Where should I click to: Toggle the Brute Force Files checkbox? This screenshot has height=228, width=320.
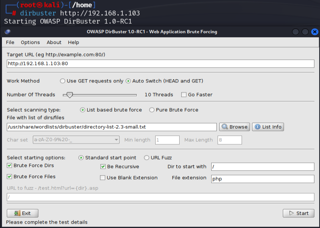point(9,176)
